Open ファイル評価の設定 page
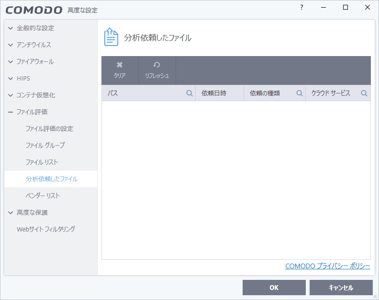This screenshot has height=300, width=379. tap(49, 129)
